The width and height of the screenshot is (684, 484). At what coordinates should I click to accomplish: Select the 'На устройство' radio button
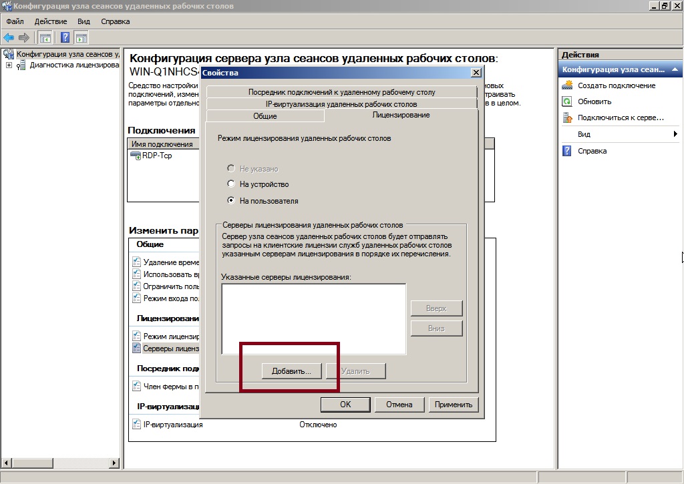[231, 184]
